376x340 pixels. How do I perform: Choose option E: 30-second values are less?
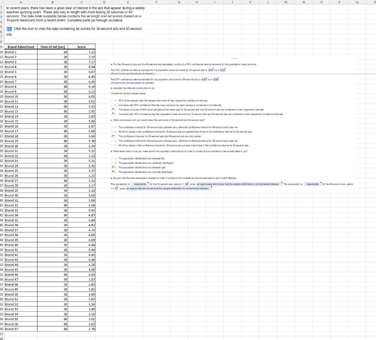(x=112, y=145)
